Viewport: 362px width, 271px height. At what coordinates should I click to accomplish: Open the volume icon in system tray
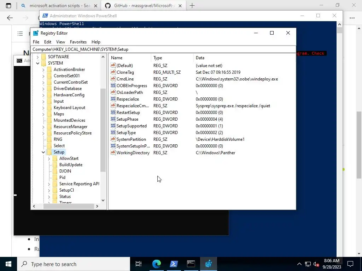[x=316, y=264]
